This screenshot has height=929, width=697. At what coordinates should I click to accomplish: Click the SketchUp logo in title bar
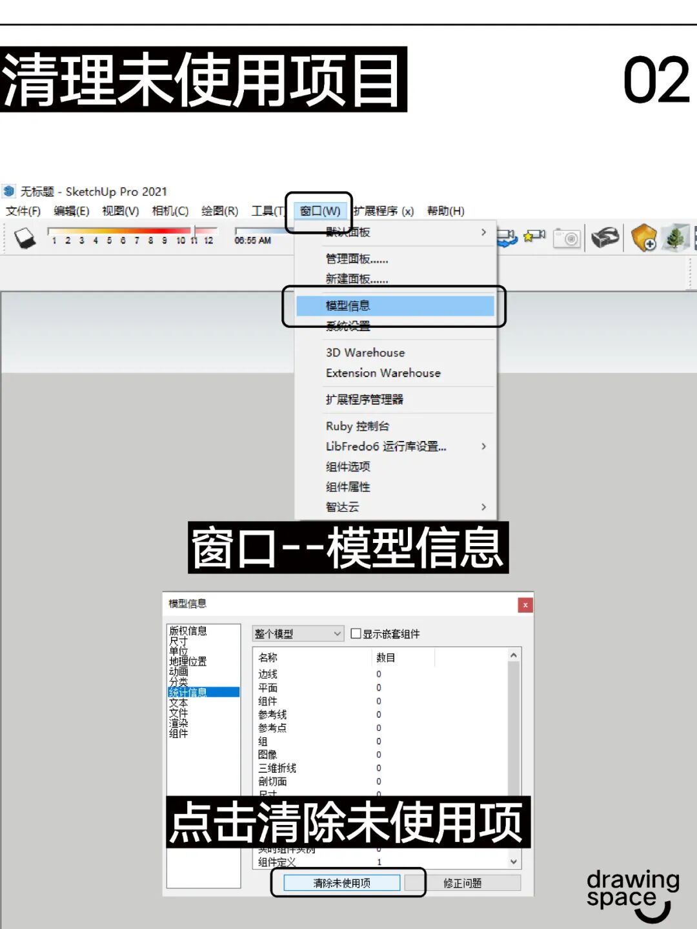(8, 191)
